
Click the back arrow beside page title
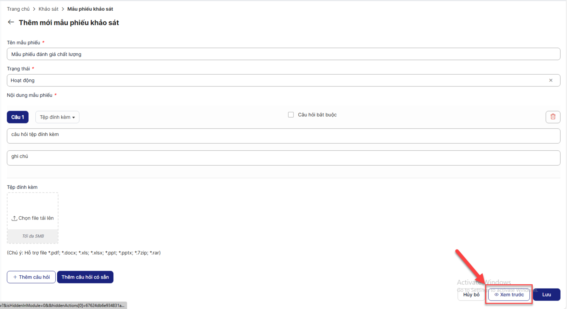coord(11,22)
